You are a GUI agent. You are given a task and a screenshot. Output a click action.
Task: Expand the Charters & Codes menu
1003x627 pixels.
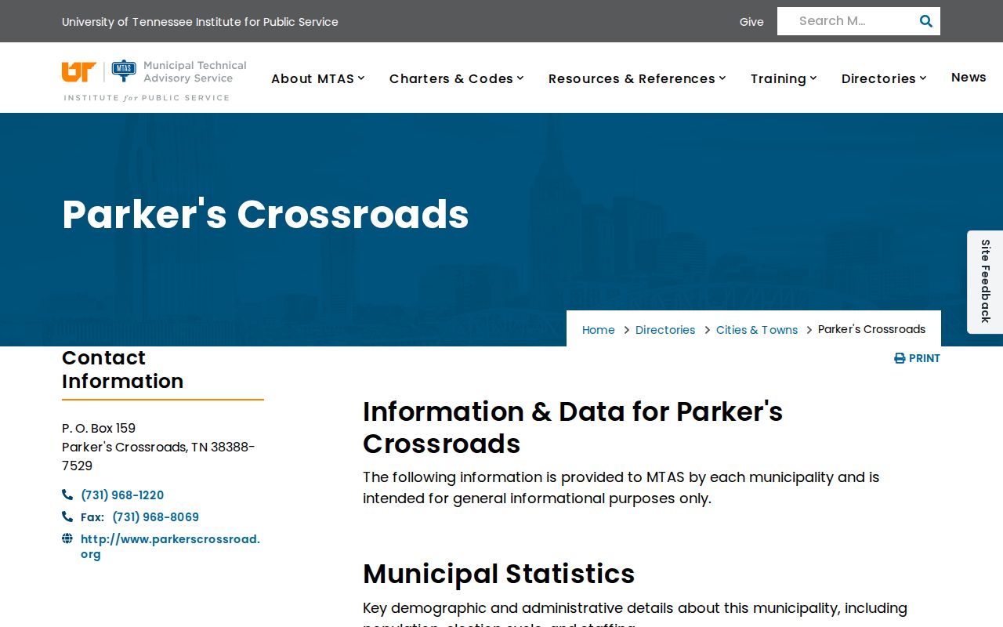point(457,78)
